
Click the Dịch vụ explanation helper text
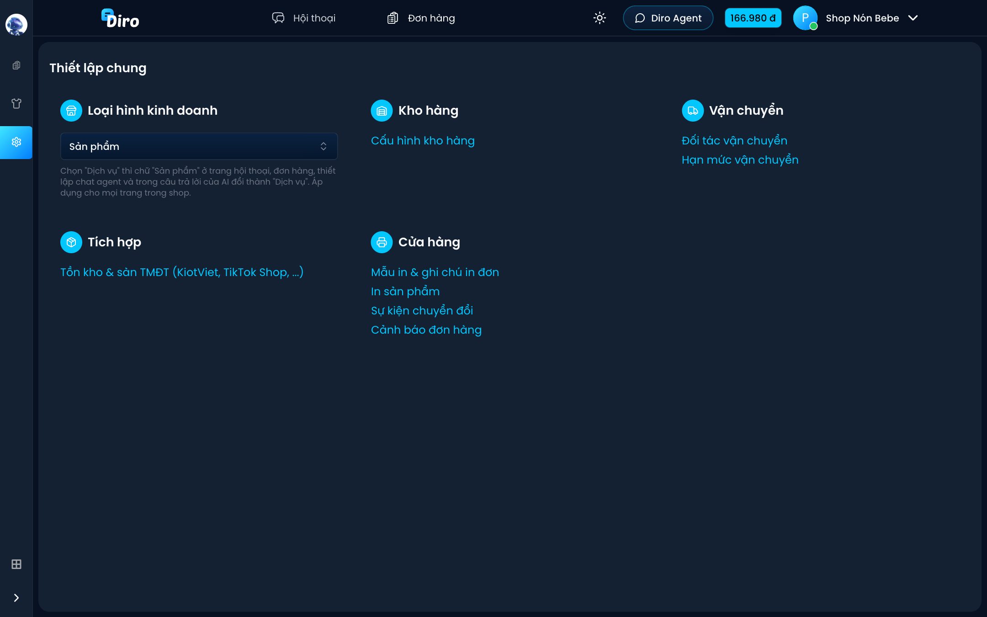click(x=198, y=182)
